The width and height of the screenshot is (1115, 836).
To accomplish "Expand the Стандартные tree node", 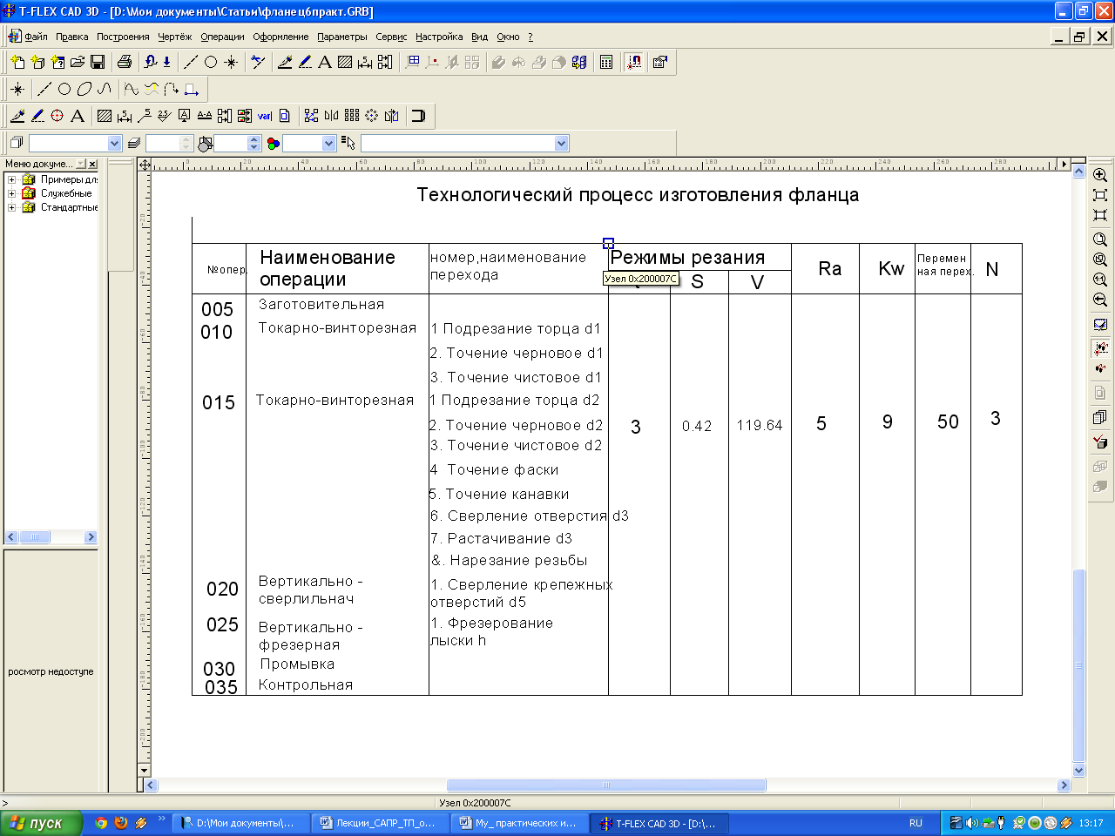I will [12, 207].
